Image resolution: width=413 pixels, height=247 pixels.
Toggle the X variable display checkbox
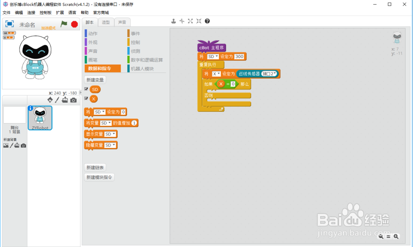tap(86, 99)
